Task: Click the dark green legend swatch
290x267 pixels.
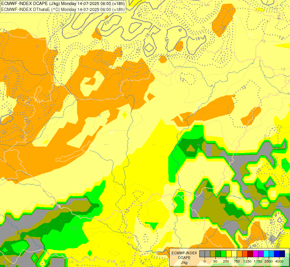Action: pos(218,254)
